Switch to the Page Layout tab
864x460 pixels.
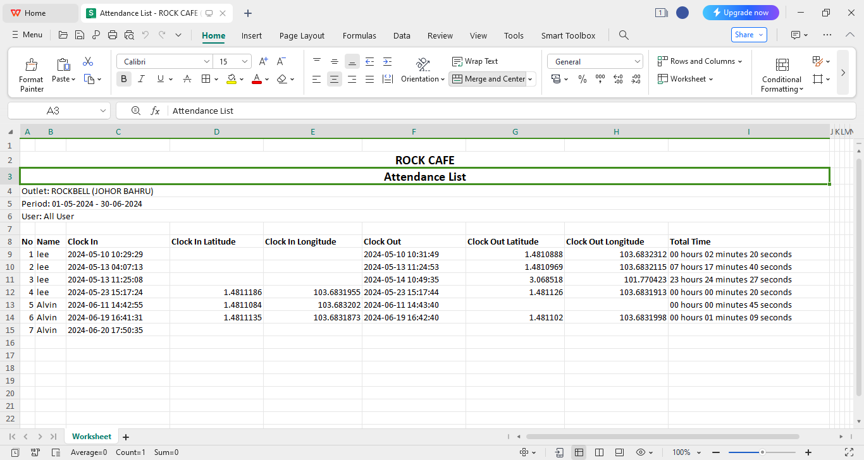[302, 35]
